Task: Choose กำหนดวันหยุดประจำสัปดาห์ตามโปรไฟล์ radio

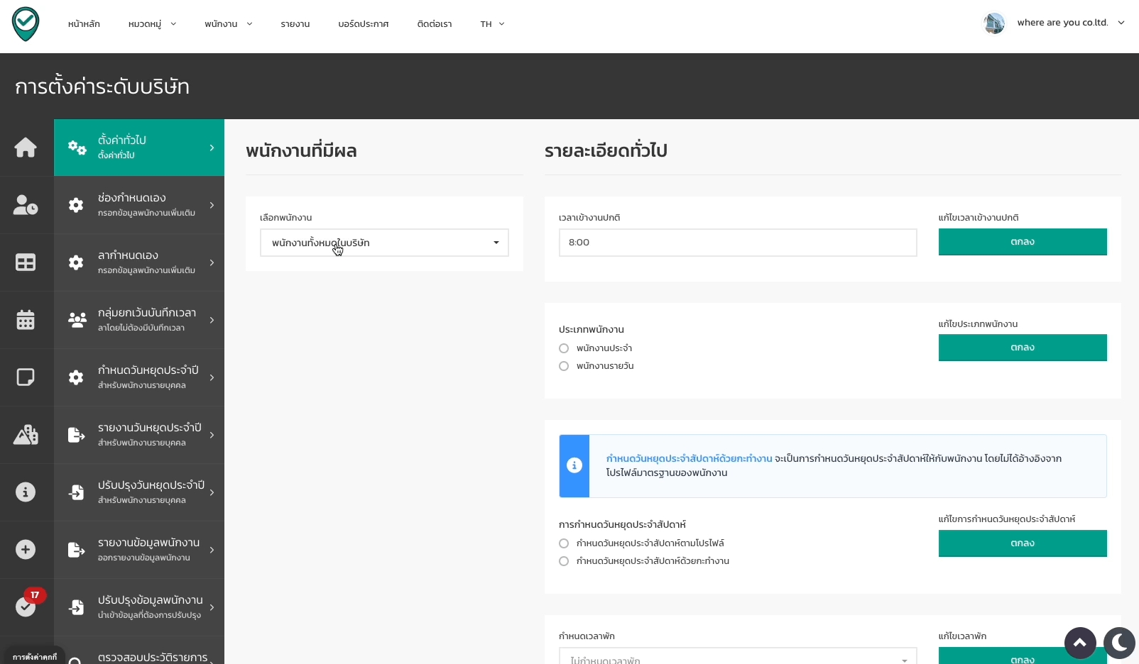Action: click(564, 543)
